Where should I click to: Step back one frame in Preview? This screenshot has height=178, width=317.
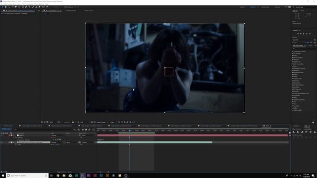(x=301, y=34)
